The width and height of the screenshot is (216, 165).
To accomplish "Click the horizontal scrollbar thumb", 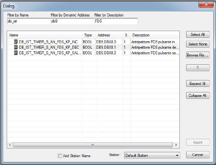I will tap(93, 145).
